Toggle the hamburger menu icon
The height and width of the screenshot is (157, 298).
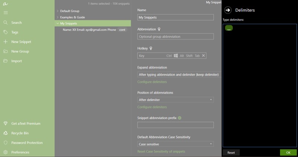click(x=6, y=13)
